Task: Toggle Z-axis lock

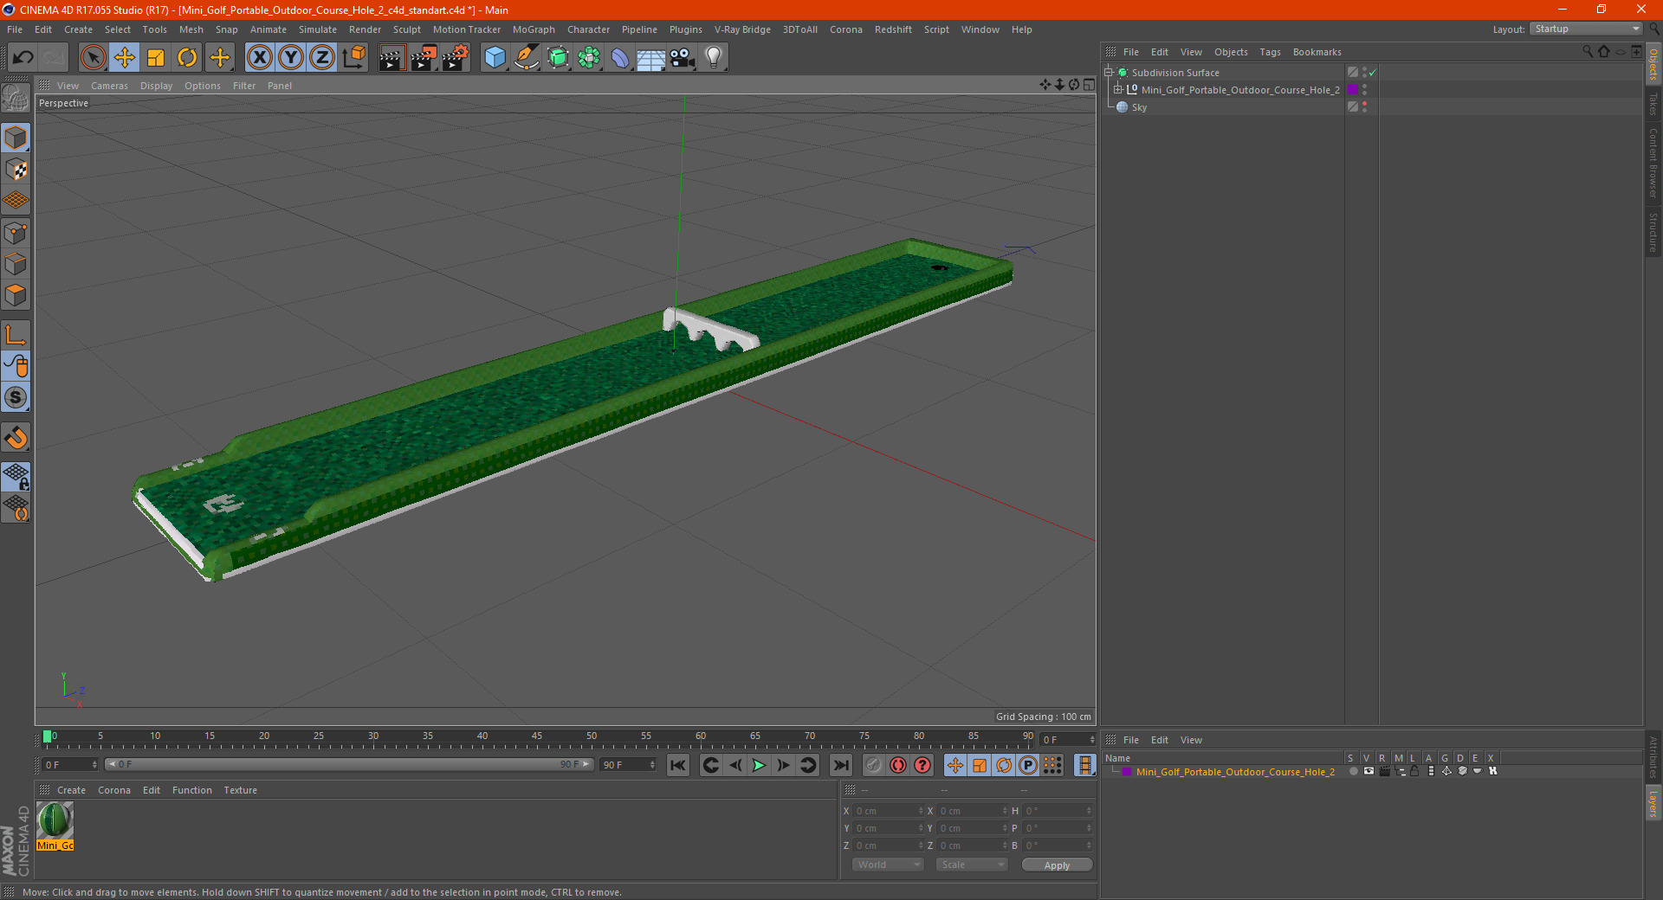Action: pos(322,58)
